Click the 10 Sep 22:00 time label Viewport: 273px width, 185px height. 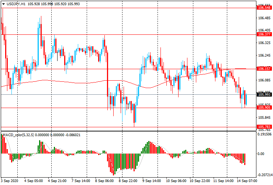[x=199, y=181]
